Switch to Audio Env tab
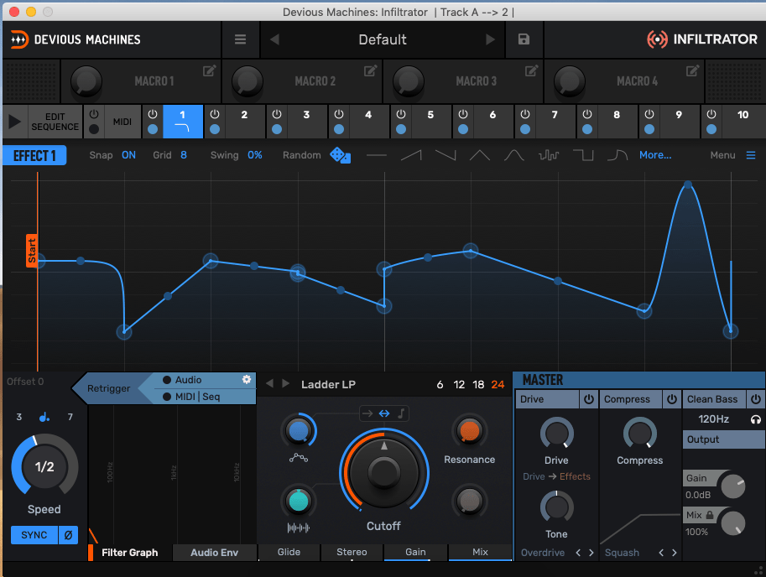The width and height of the screenshot is (766, 577). (214, 553)
